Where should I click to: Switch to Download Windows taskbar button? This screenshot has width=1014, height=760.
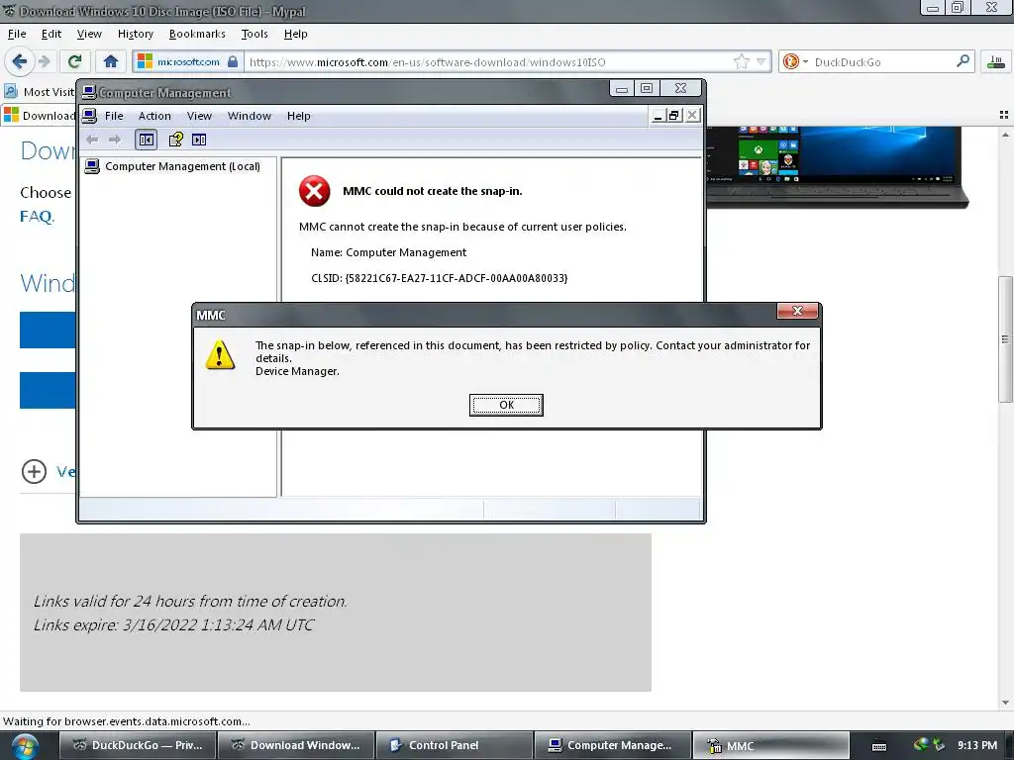tap(295, 745)
